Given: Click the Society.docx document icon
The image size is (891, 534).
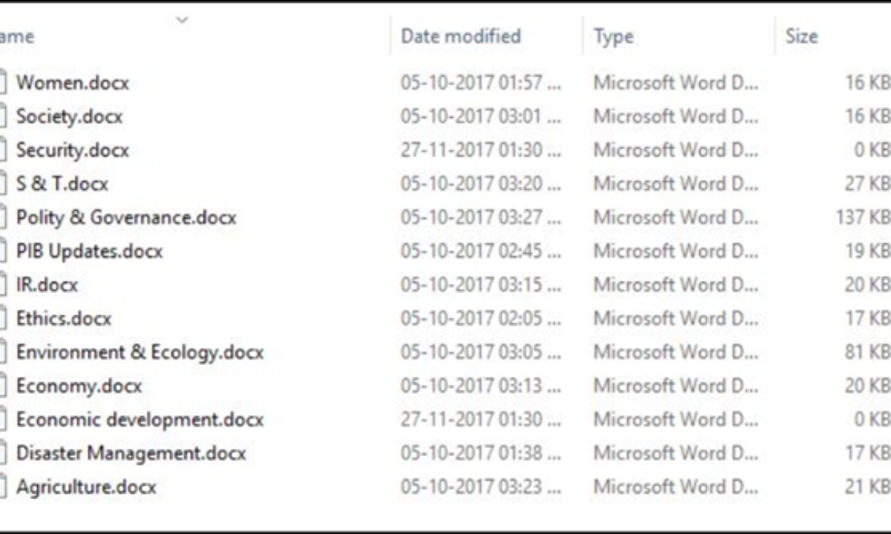Looking at the screenshot, I should pos(3,116).
